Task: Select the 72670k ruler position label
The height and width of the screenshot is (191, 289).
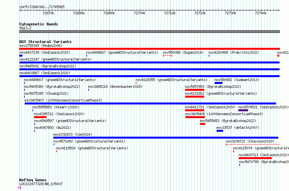Action: 48,13
